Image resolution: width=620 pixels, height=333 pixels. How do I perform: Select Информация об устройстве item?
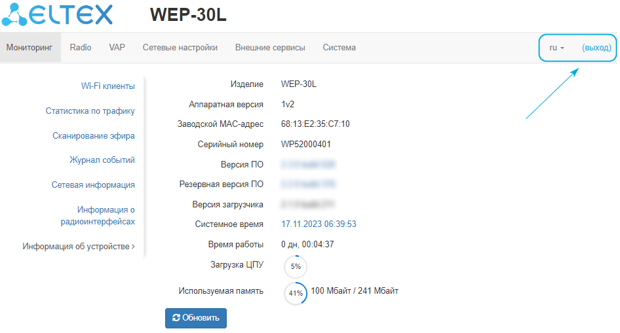[x=78, y=246]
